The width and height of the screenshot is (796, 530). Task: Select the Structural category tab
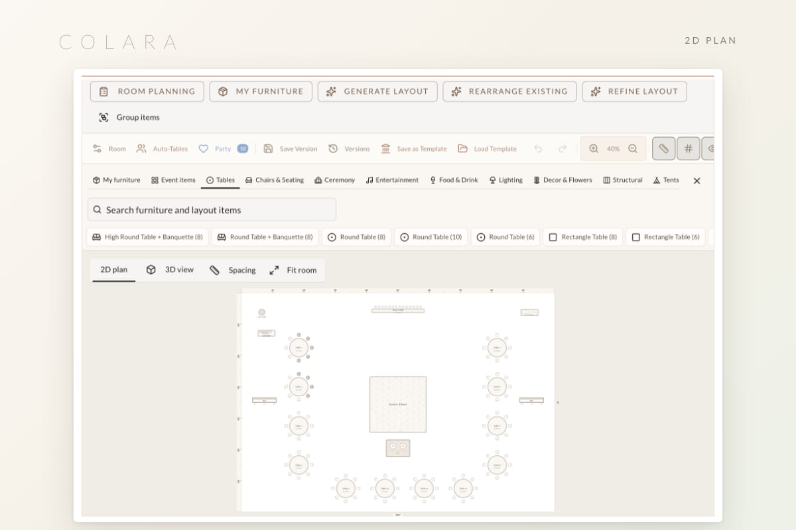[622, 180]
